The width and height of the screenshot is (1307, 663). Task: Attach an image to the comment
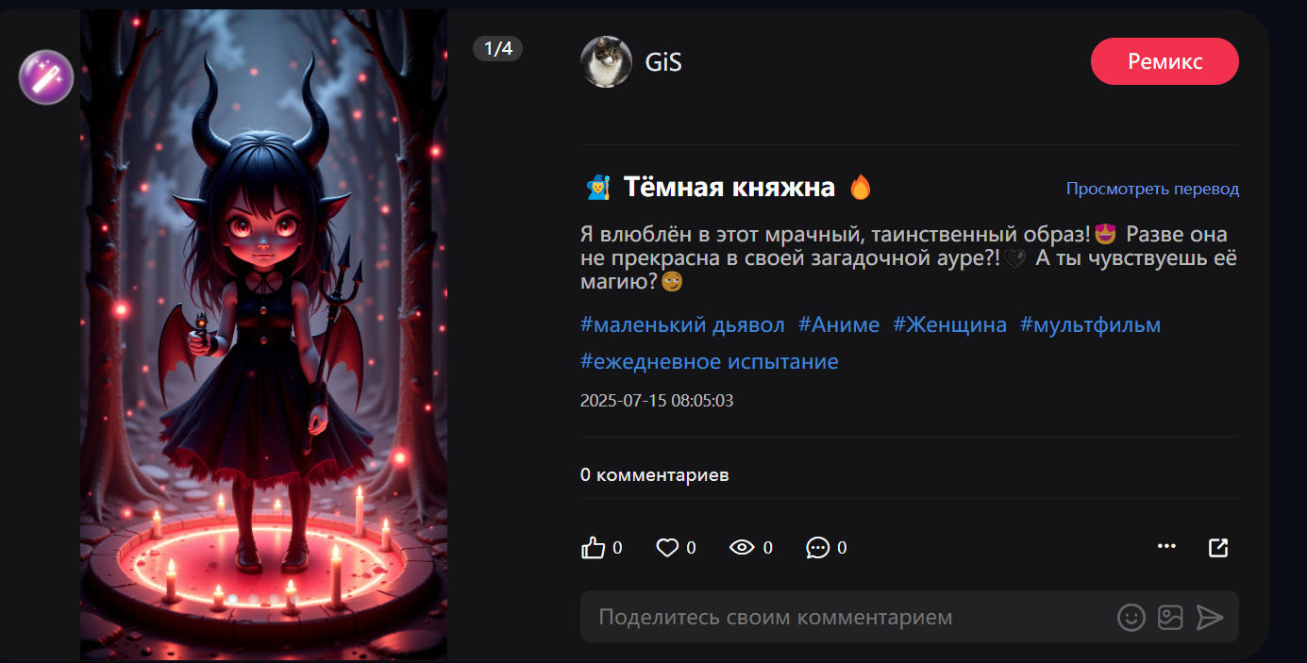tap(1170, 618)
